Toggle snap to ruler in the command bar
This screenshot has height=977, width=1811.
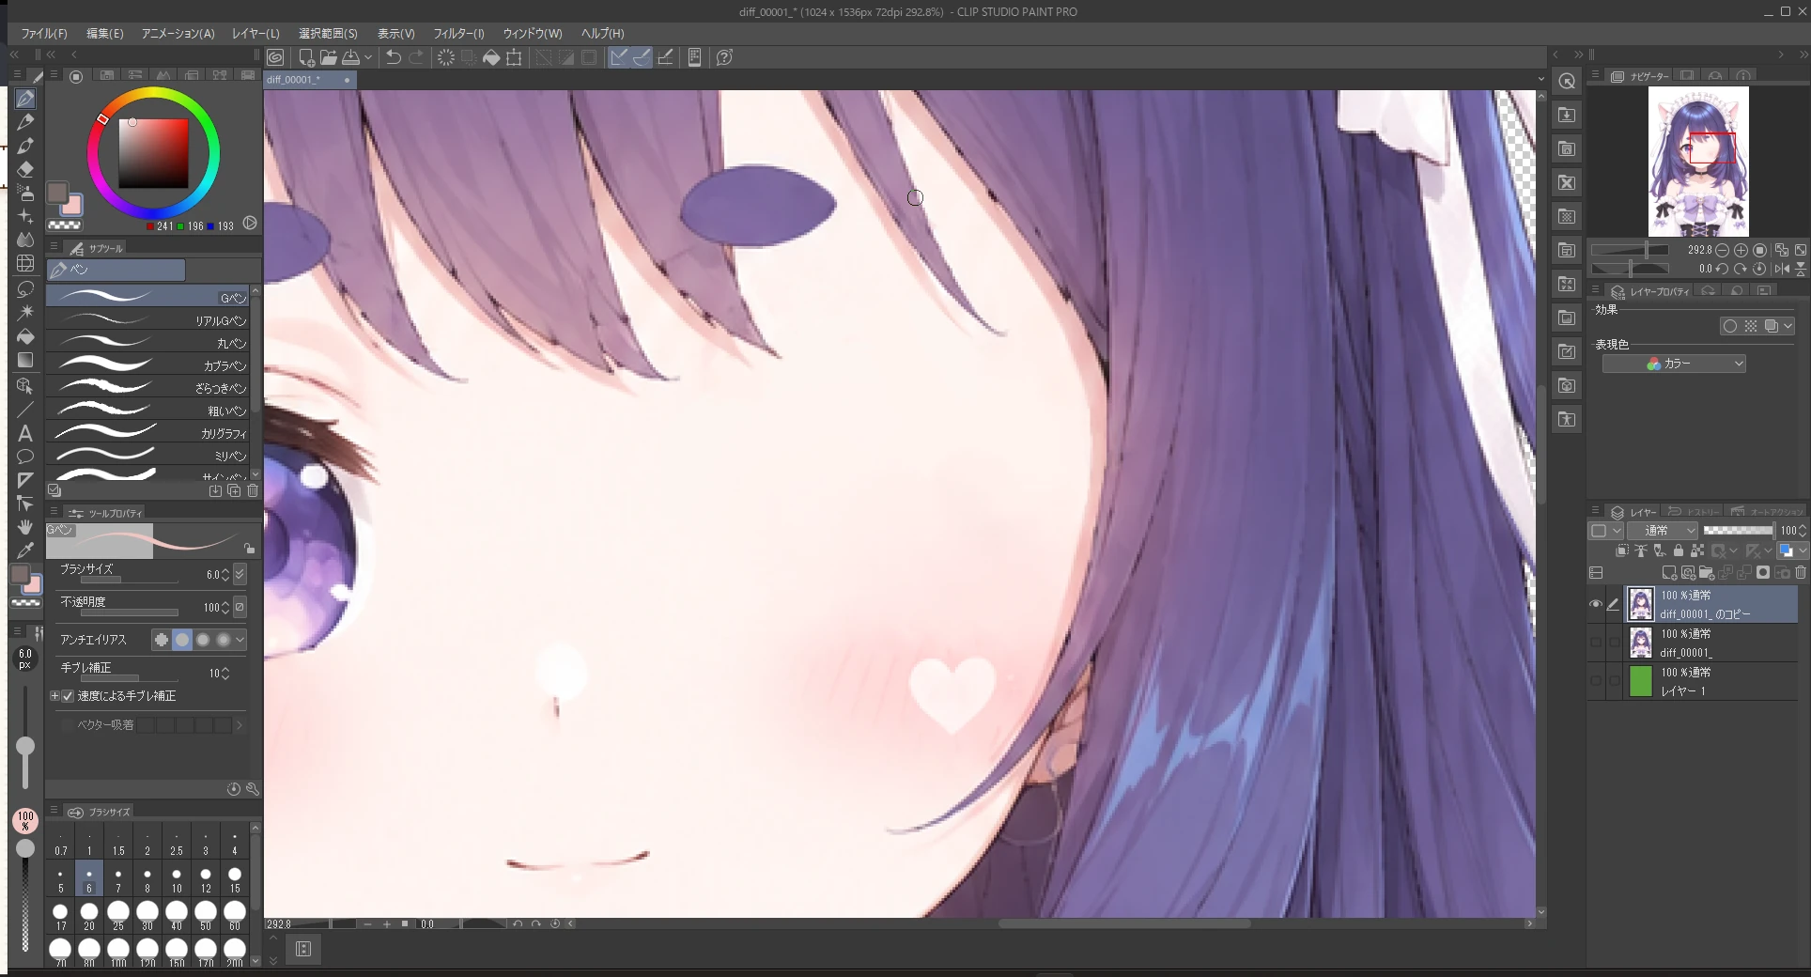coord(619,57)
